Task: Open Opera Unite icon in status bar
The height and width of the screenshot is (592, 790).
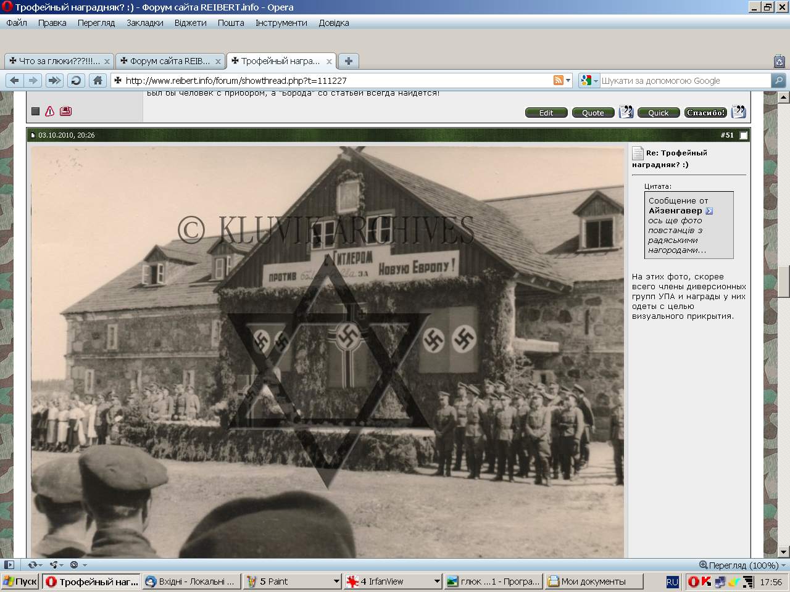Action: [x=54, y=565]
